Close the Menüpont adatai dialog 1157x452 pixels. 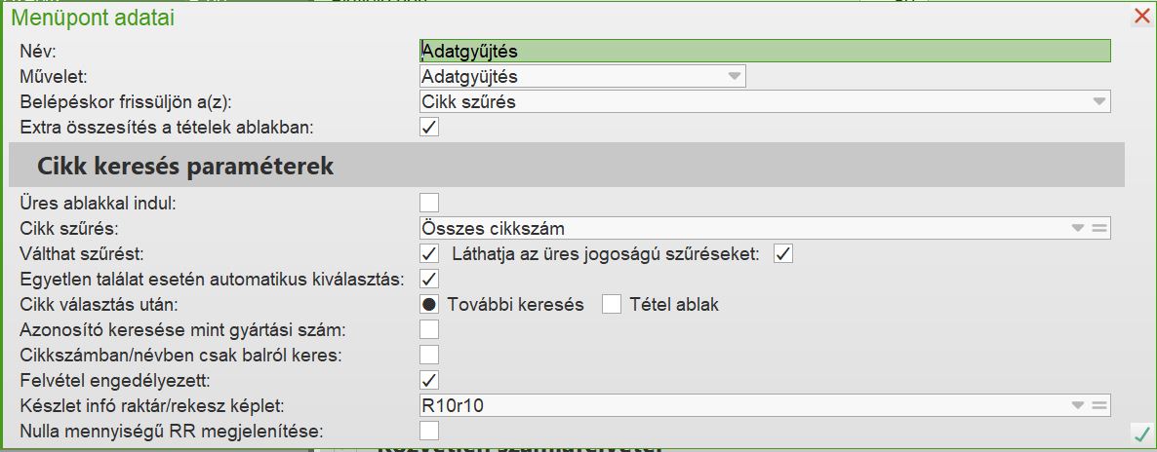[1141, 16]
